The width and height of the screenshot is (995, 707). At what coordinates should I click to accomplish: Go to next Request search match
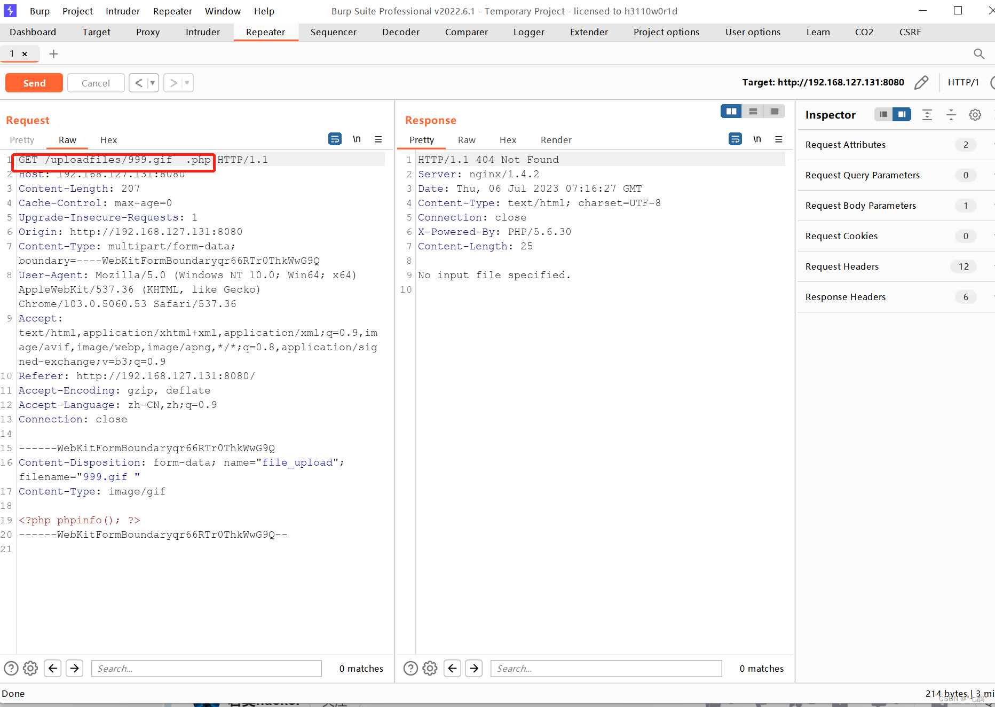[75, 669]
